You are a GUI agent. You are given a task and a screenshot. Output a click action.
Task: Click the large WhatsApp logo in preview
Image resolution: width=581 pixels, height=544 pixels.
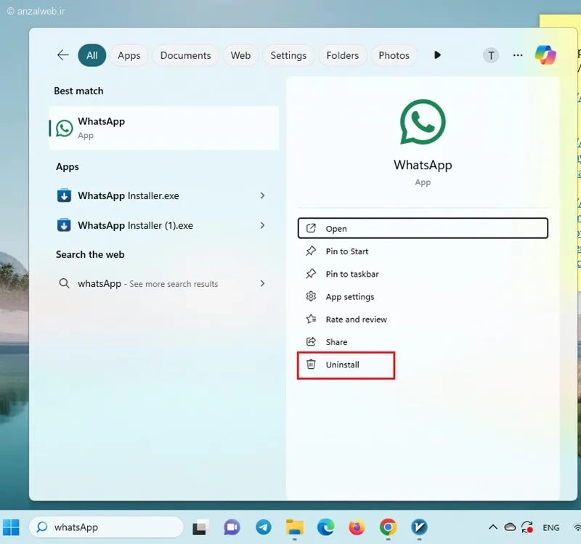click(x=423, y=122)
